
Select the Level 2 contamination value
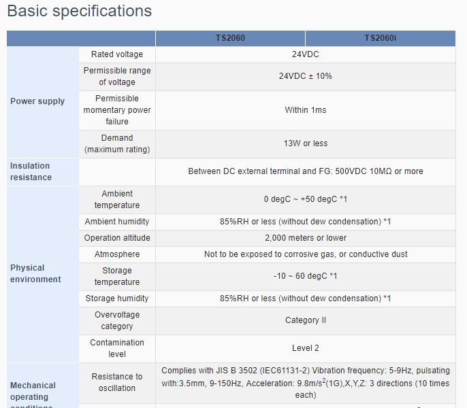pyautogui.click(x=305, y=348)
